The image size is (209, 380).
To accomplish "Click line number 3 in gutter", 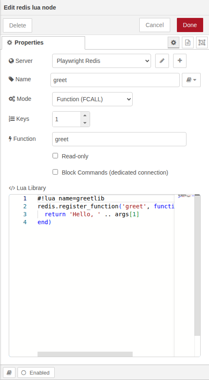I will [25, 214].
